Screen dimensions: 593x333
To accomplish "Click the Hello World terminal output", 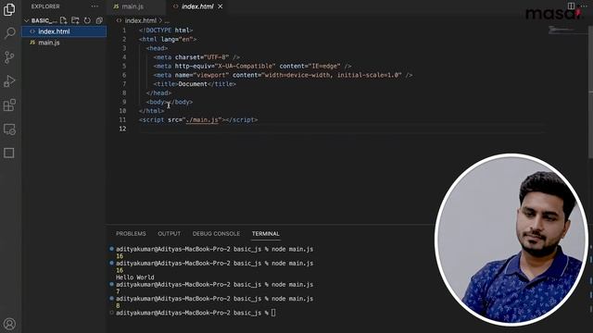I will coord(135,277).
